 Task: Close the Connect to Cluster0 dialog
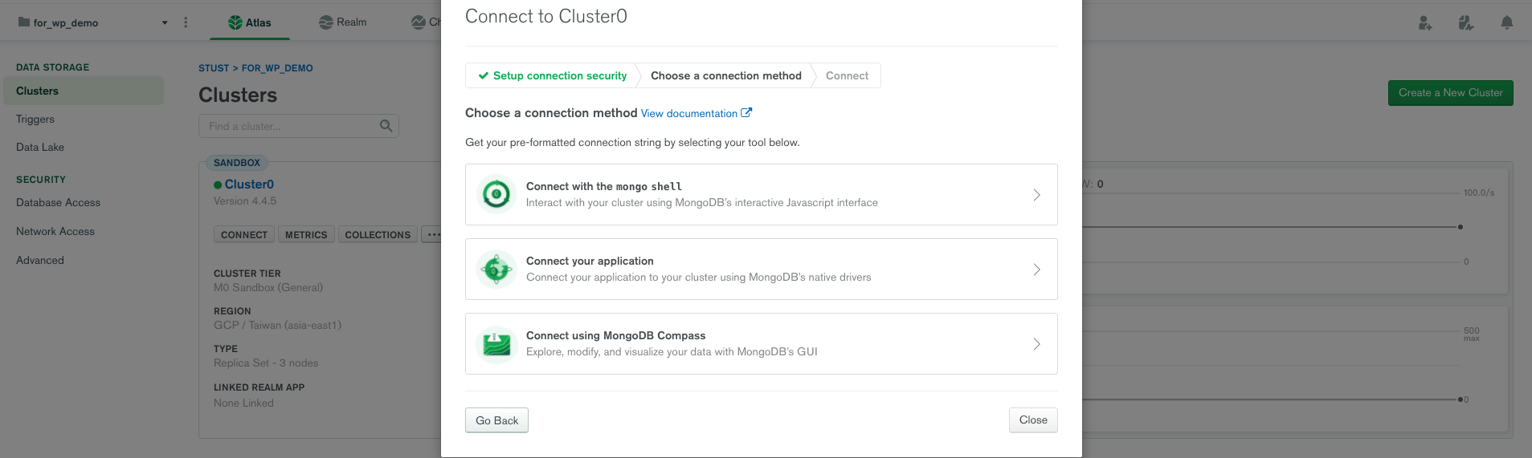1032,419
